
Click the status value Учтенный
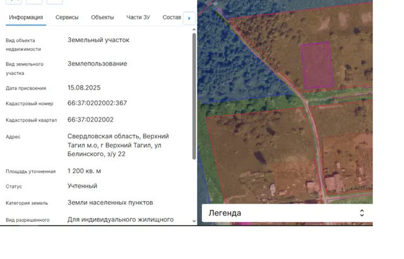coord(83,186)
